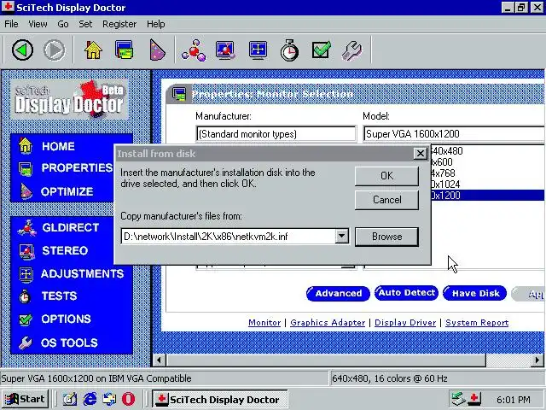546x410 pixels.
Task: Expand the file path dropdown arrow
Action: tap(341, 237)
